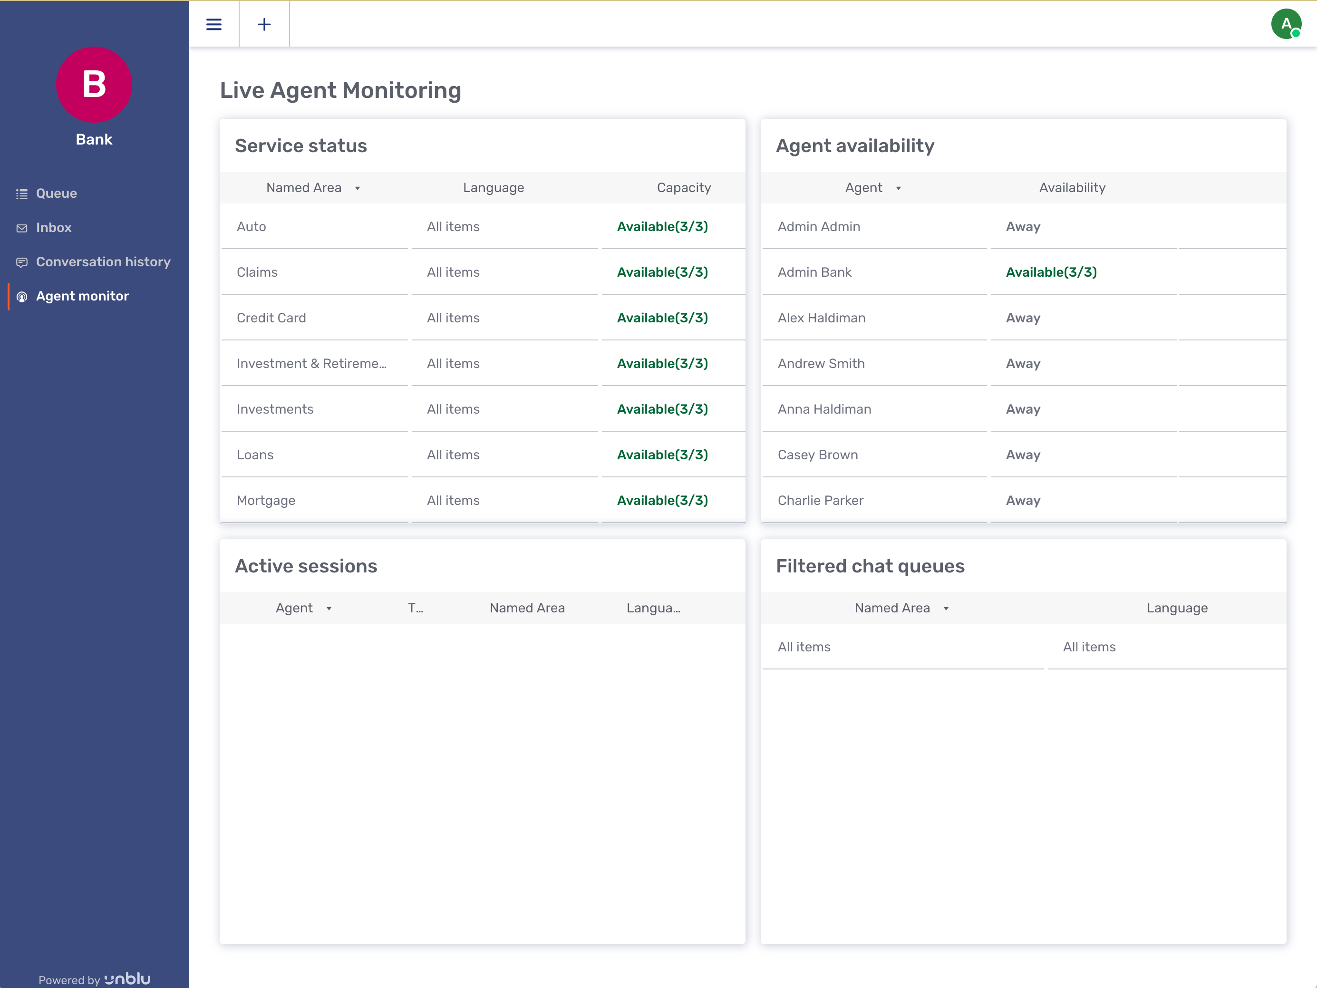Click the Inbox envelope icon

pyautogui.click(x=22, y=228)
